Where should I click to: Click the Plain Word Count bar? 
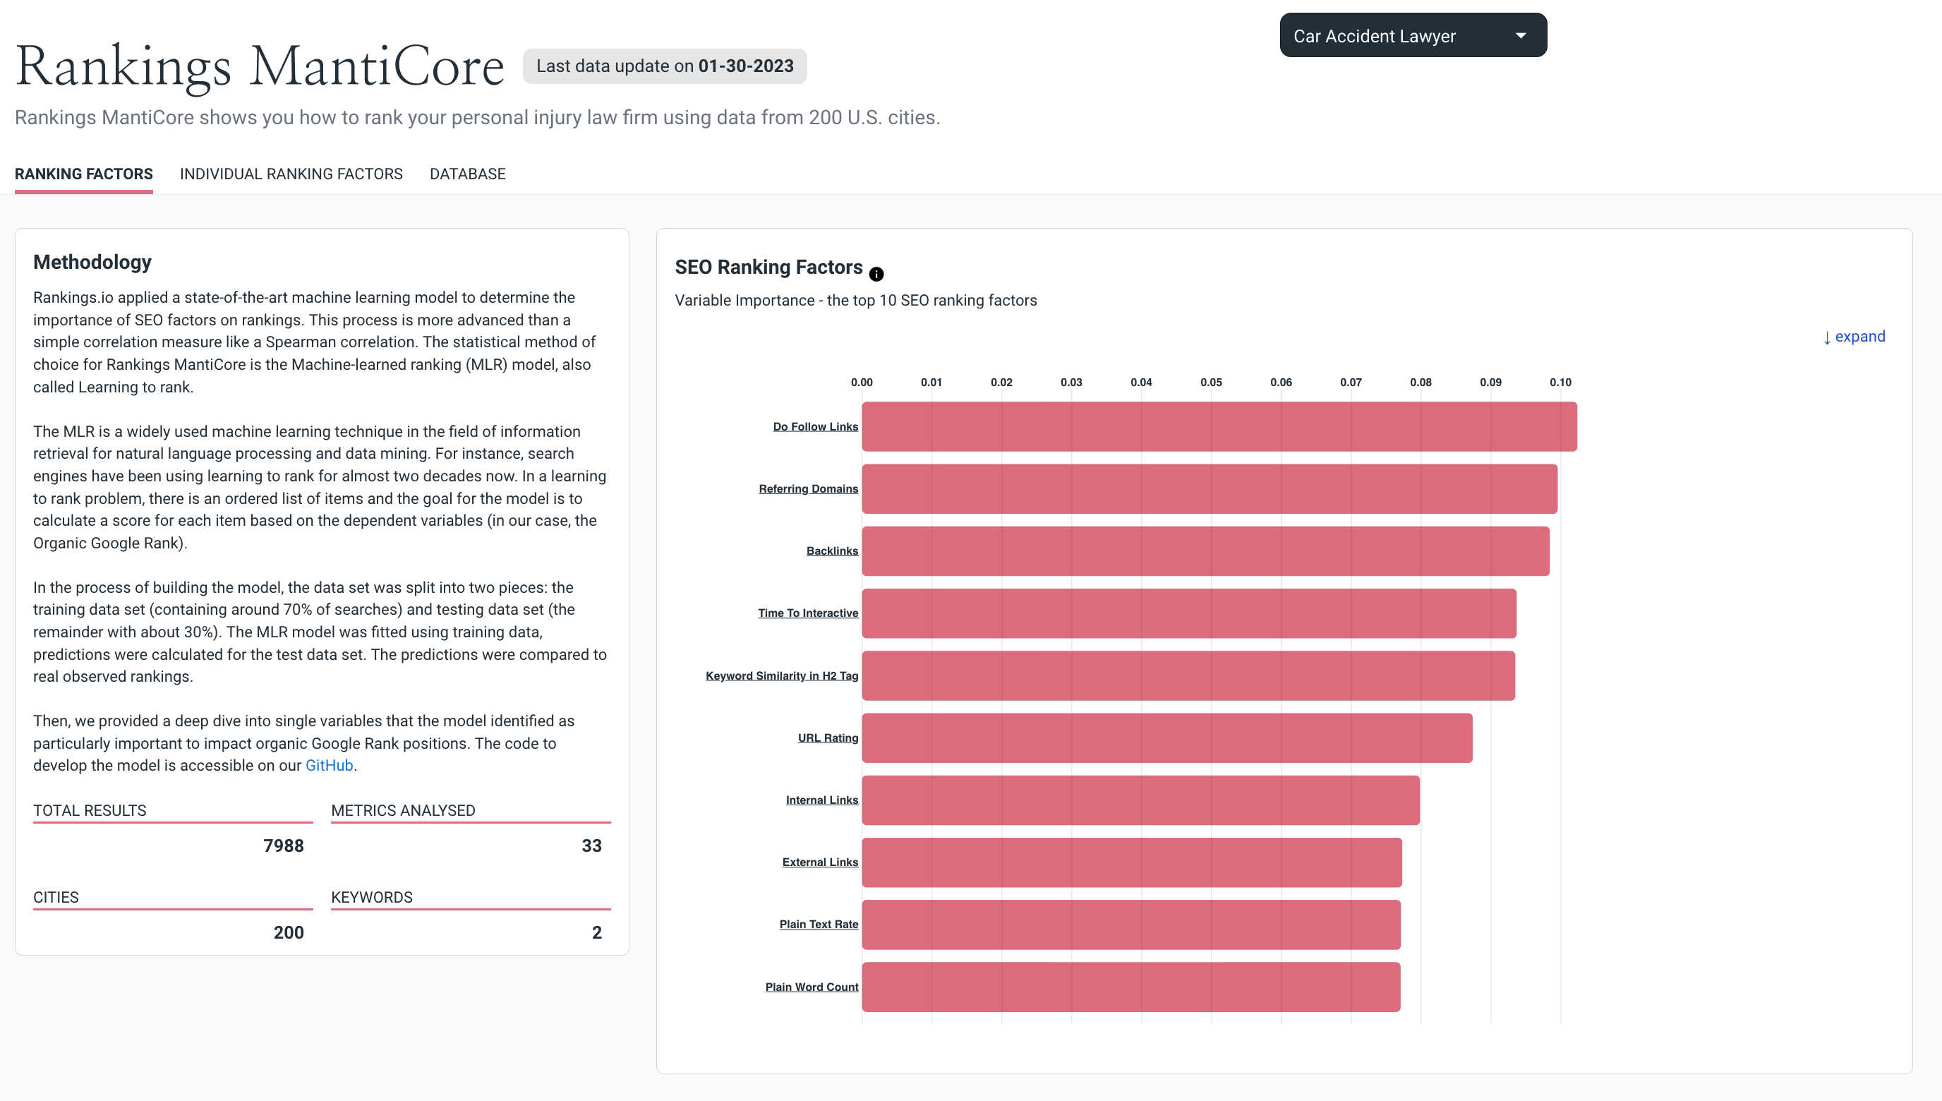(1130, 987)
